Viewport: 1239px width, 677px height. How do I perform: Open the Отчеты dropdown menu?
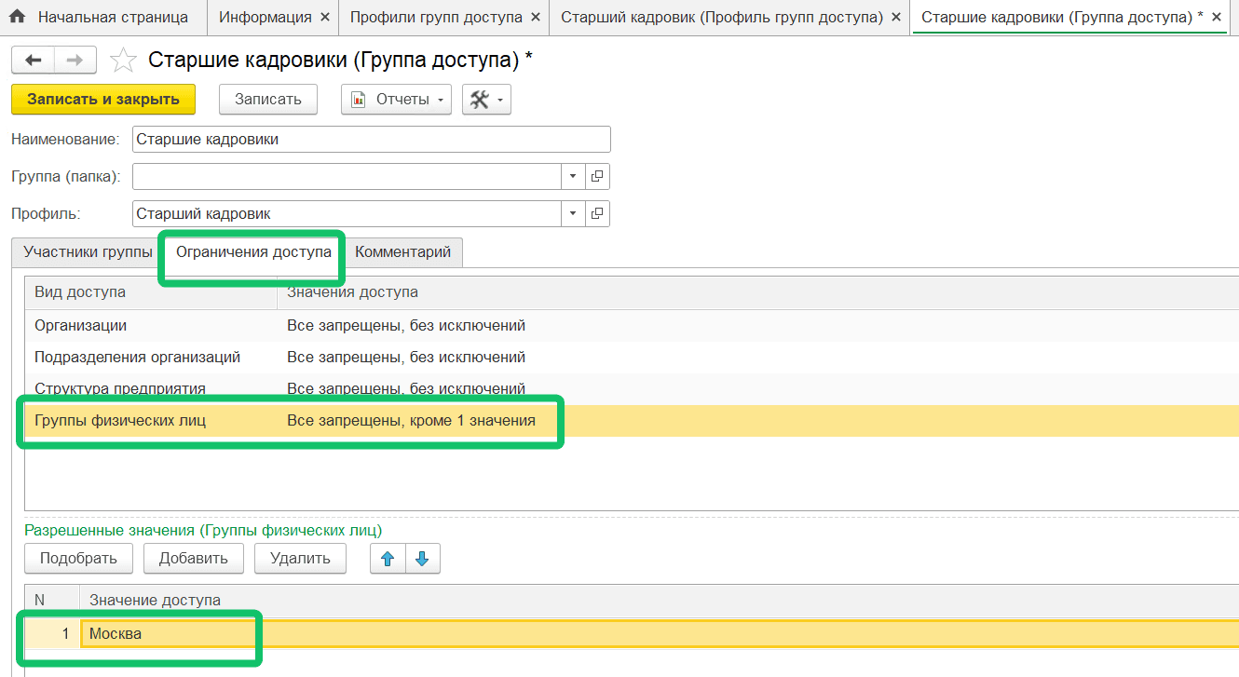point(396,100)
